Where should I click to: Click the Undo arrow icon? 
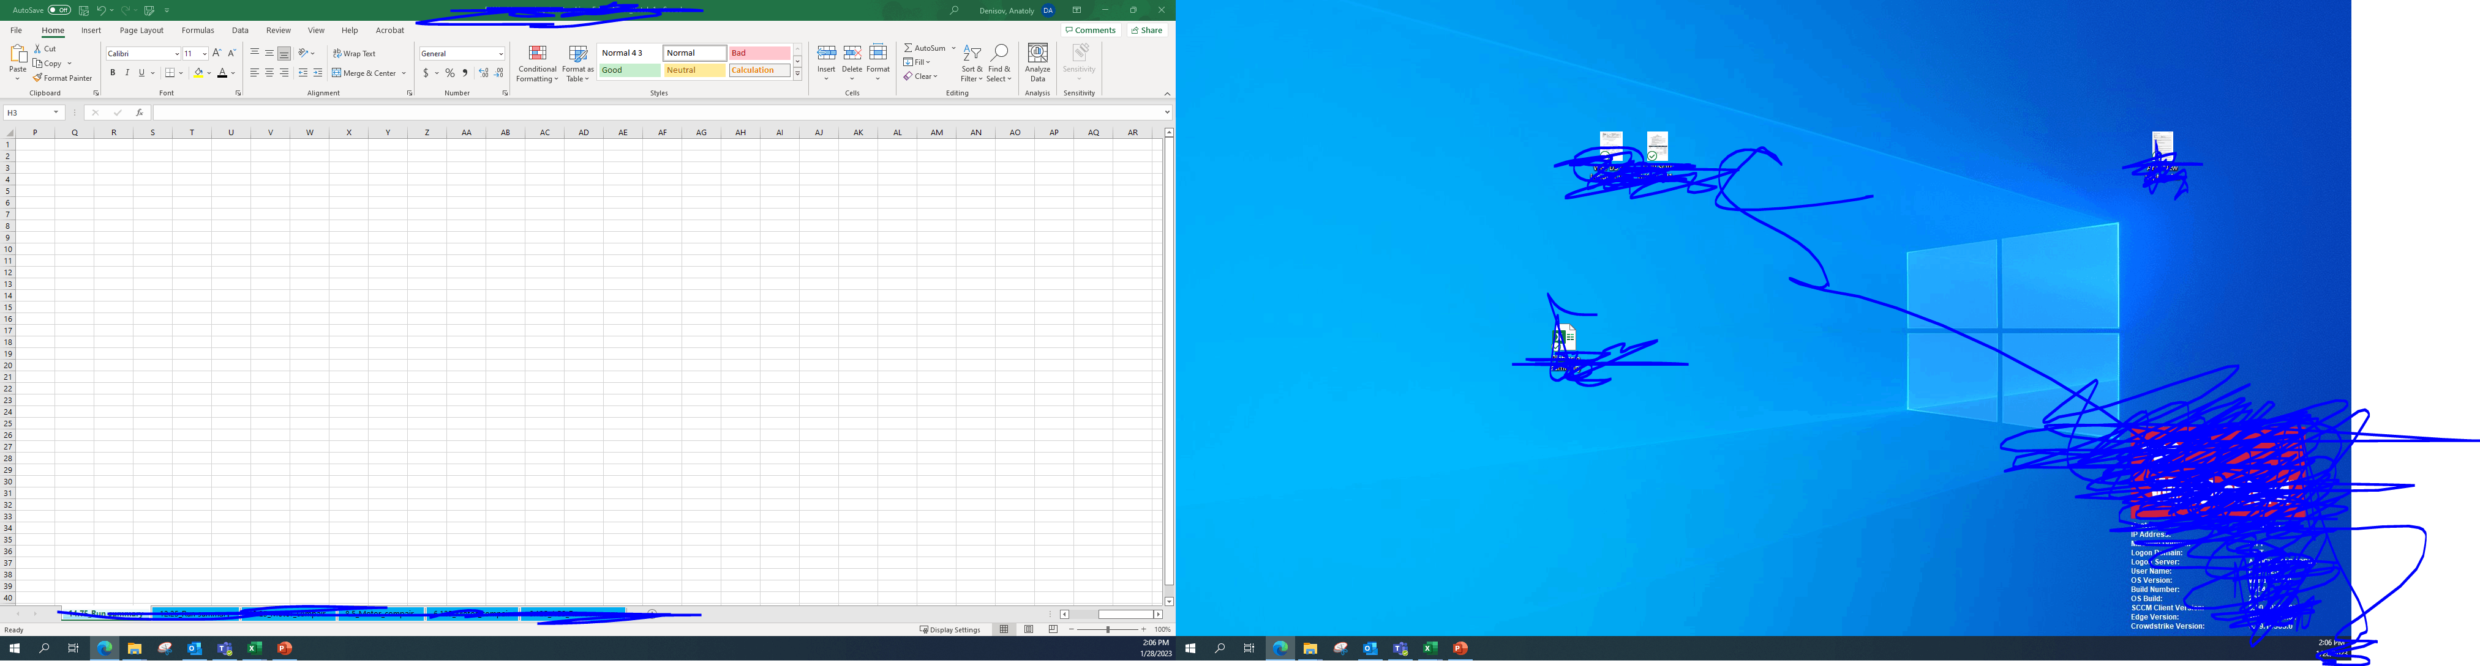(x=100, y=10)
